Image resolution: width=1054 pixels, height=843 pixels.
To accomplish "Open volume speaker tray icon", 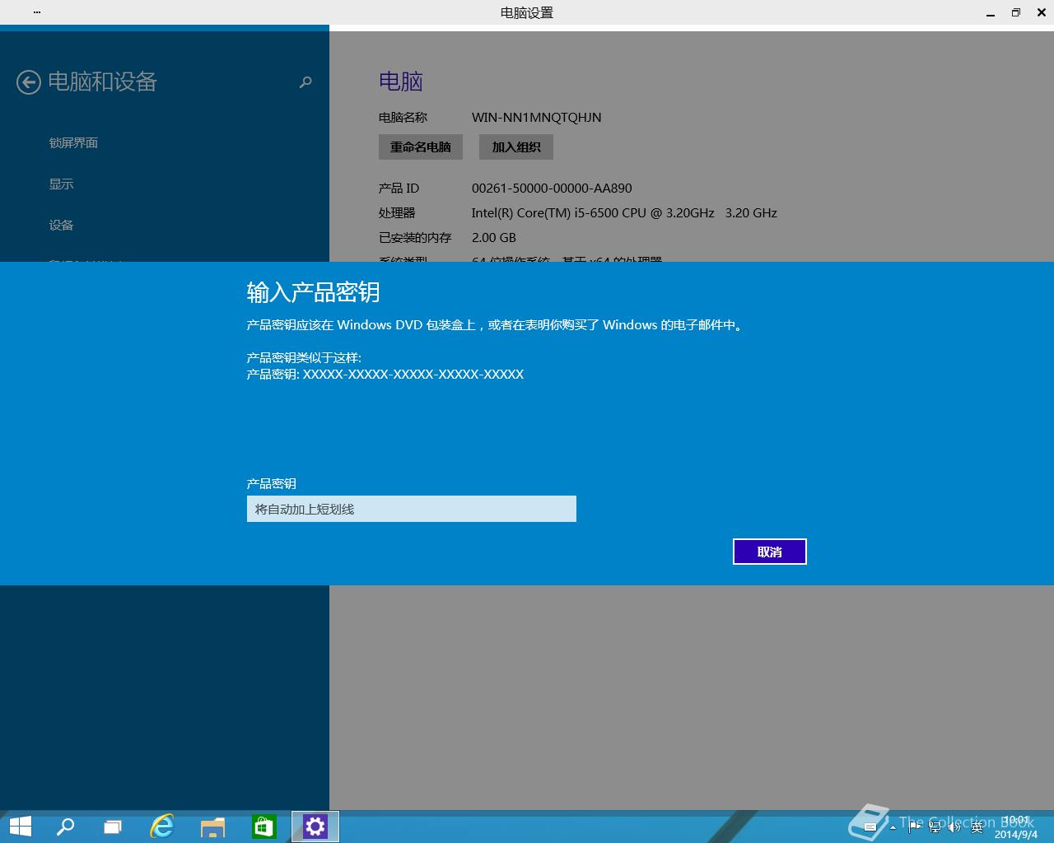I will point(954,827).
